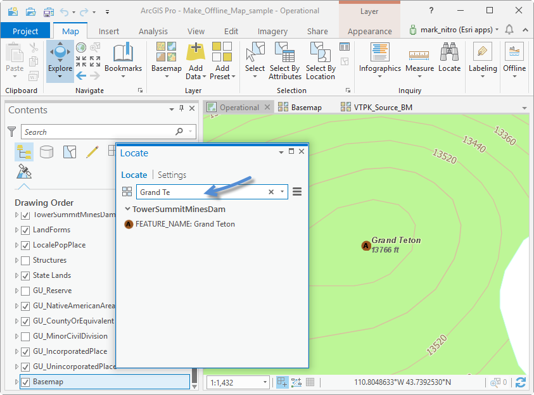Toggle GU_CountyOrEquivalent layer visibility

click(x=25, y=322)
